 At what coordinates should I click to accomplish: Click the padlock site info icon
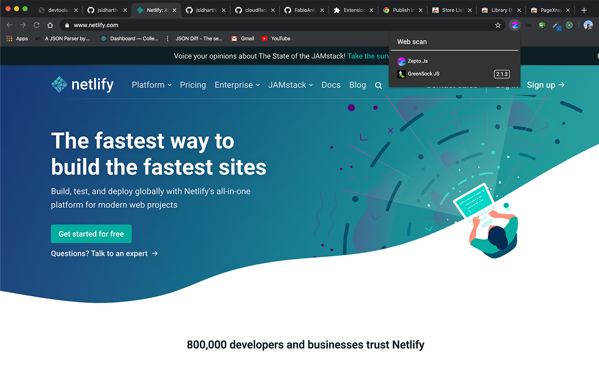tap(67, 25)
